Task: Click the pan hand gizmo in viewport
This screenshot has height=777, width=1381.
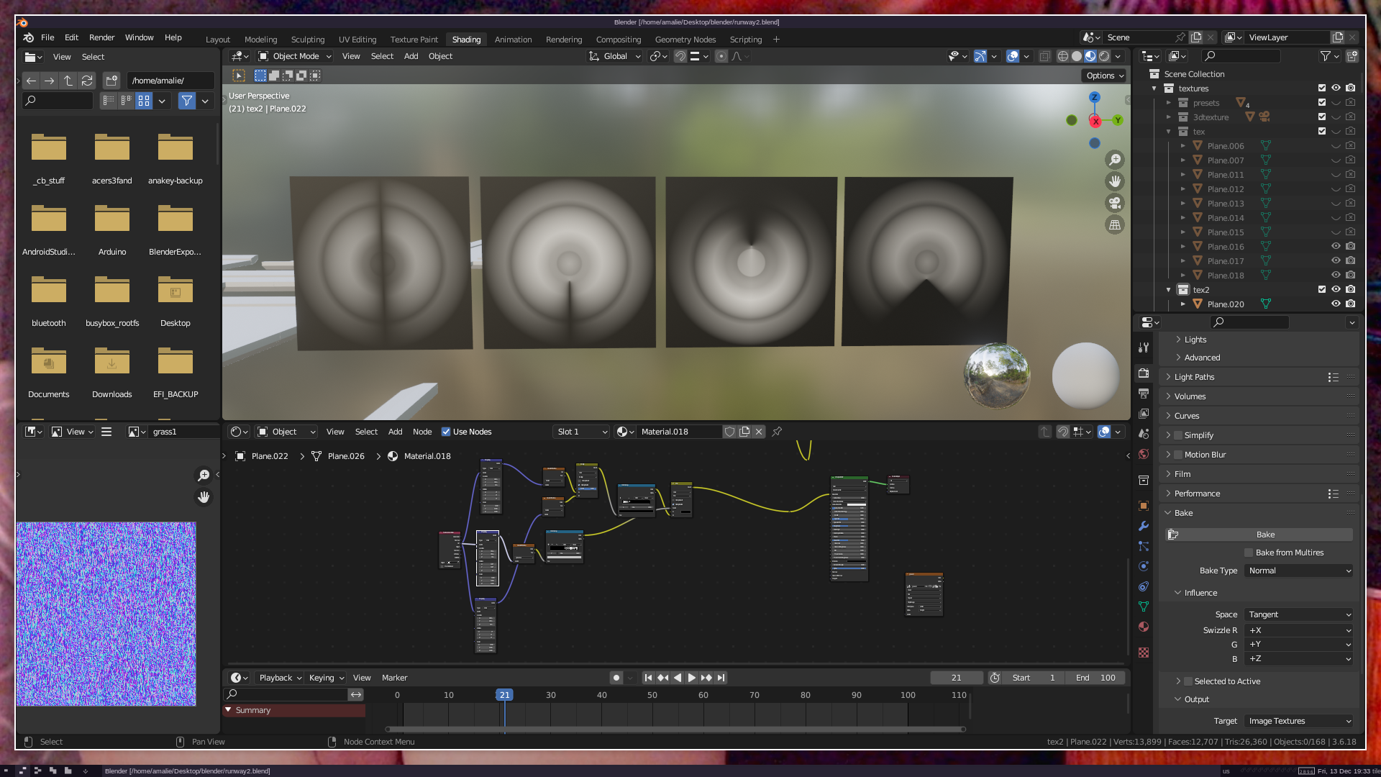Action: pos(1115,181)
